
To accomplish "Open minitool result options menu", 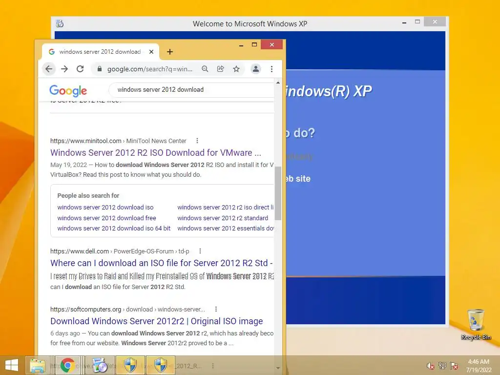I will tap(197, 141).
